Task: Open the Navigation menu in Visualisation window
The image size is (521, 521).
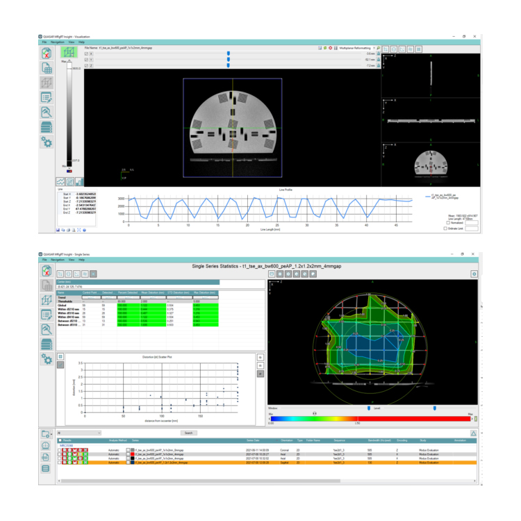Action: [x=58, y=42]
